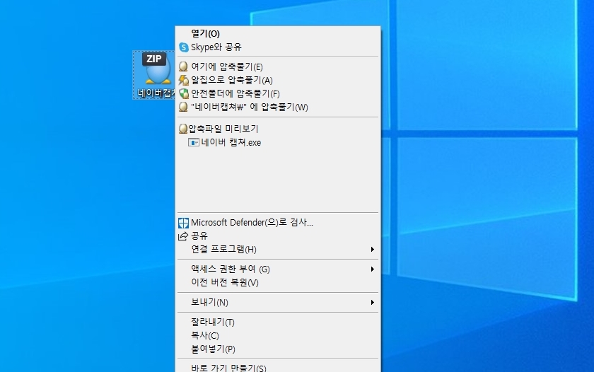Select the 네이버캡쳐 ZIP desktop icon
The image size is (594, 372).
(154, 75)
